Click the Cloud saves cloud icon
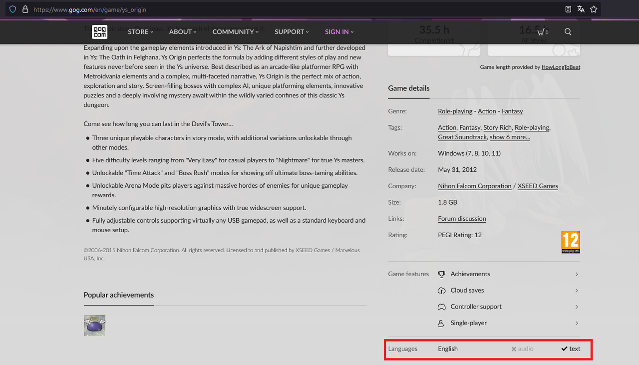Screen dimensions: 639x365 click(x=441, y=291)
